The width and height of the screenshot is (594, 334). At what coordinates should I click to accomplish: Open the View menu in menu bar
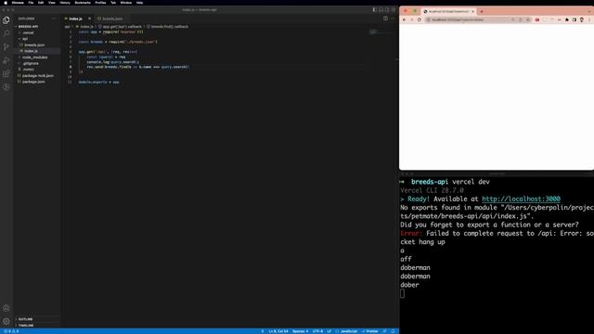[52, 3]
